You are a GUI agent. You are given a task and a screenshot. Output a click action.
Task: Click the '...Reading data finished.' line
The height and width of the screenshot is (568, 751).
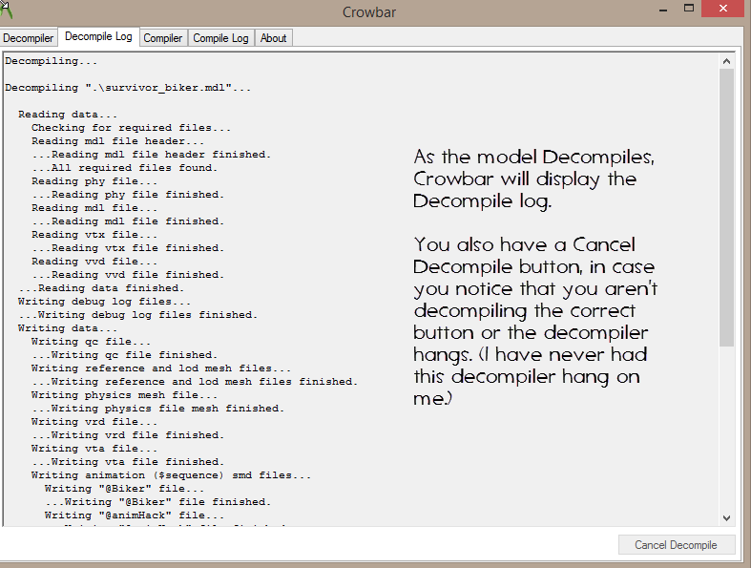[x=101, y=288]
